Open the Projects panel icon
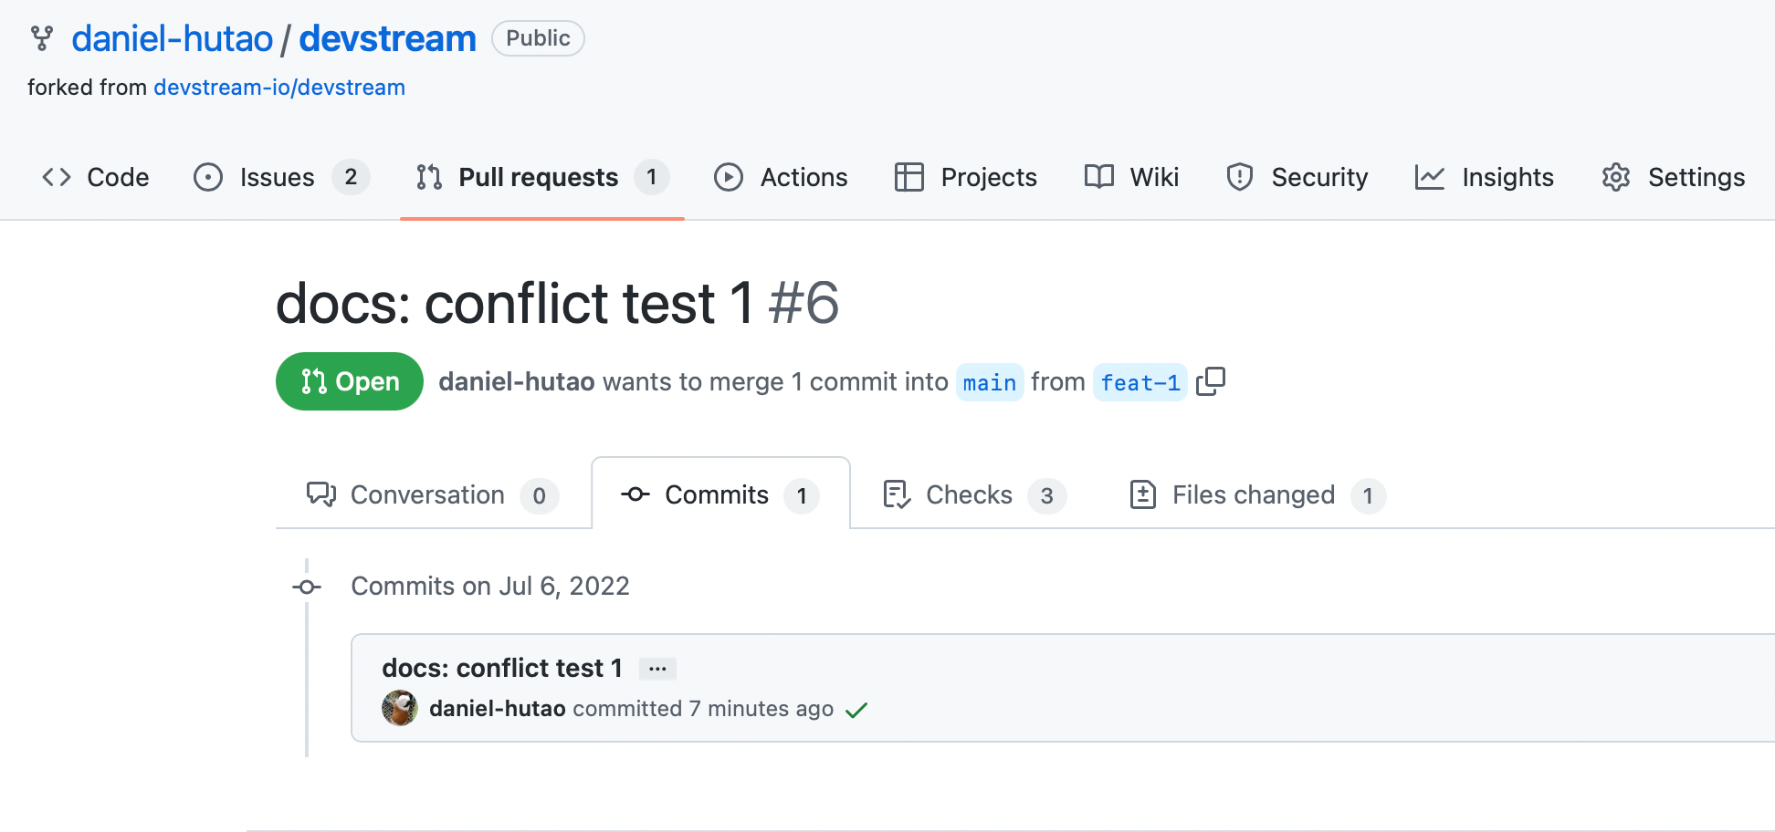 (x=909, y=177)
